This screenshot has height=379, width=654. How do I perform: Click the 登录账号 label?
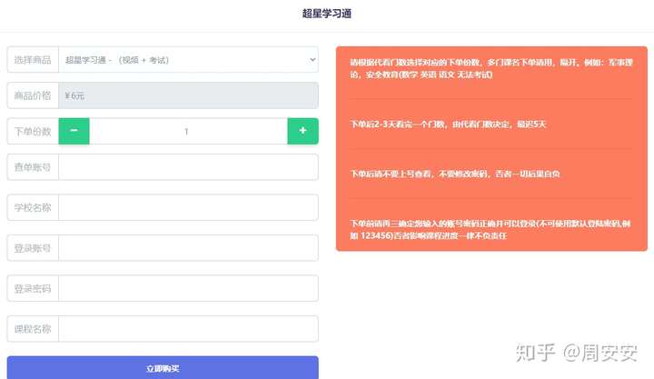coord(33,248)
